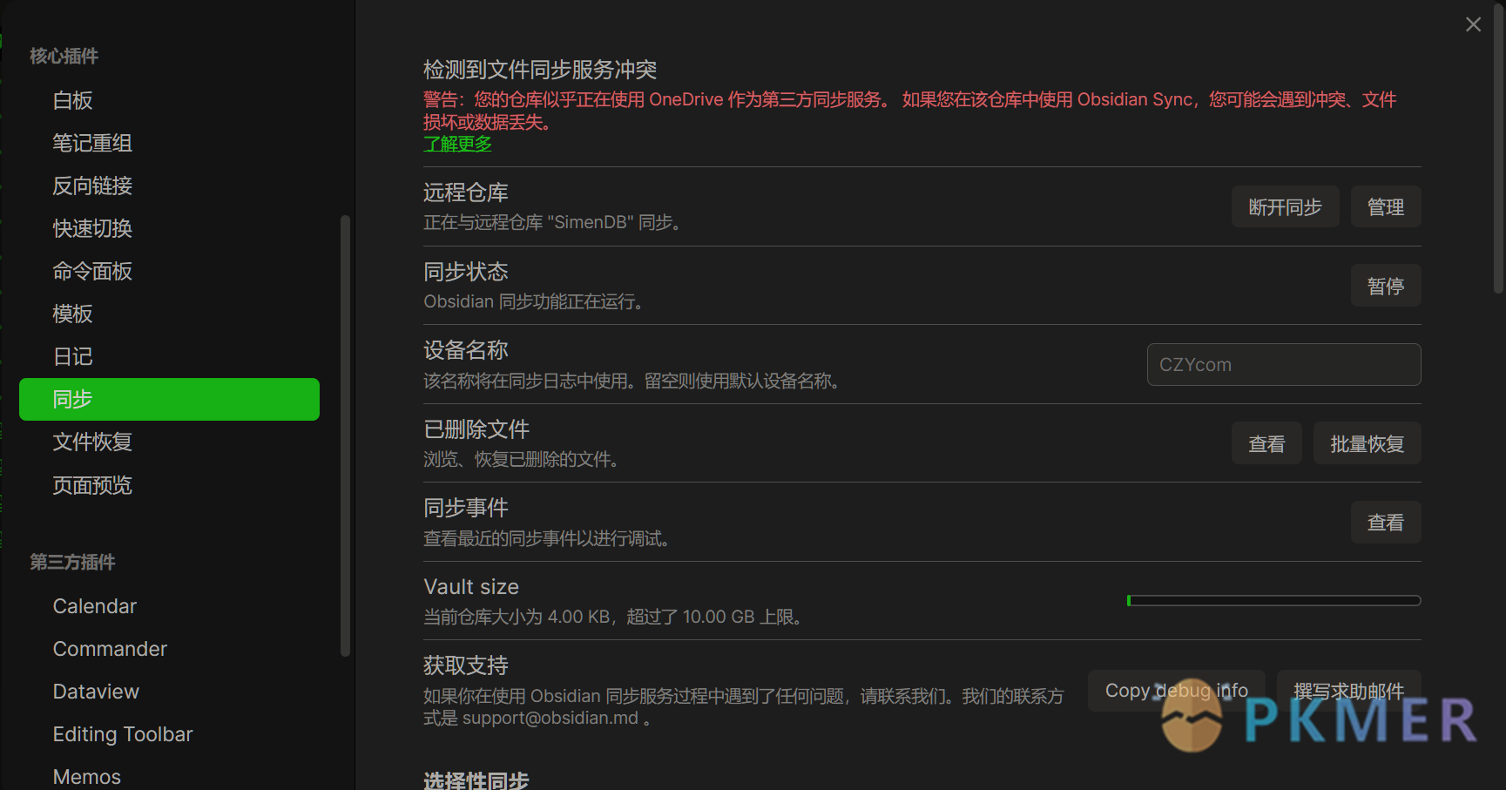Click the 远程仓库 setting title
The height and width of the screenshot is (790, 1506).
pos(466,192)
